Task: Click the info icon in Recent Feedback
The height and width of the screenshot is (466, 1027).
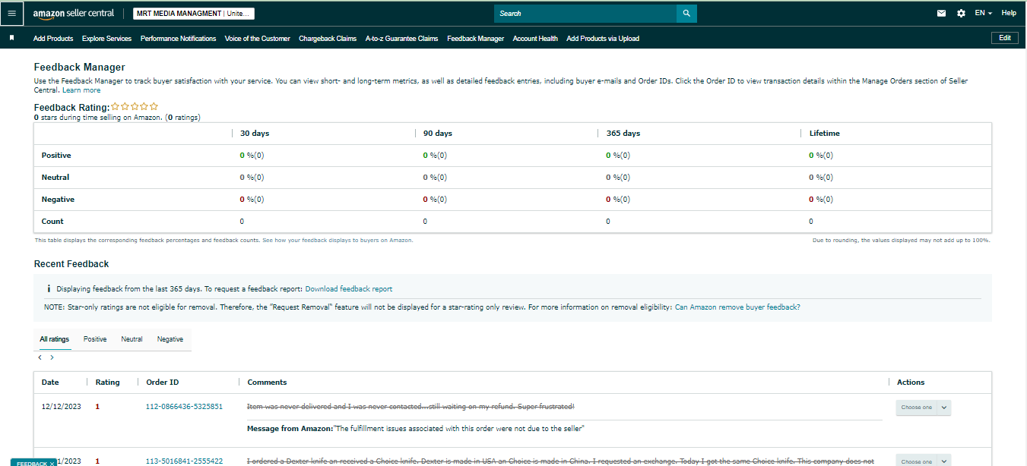Action: (x=49, y=289)
